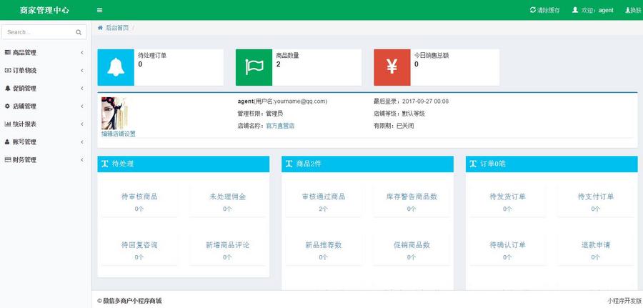Toggle the sidebar with hamburger icon

pos(99,10)
